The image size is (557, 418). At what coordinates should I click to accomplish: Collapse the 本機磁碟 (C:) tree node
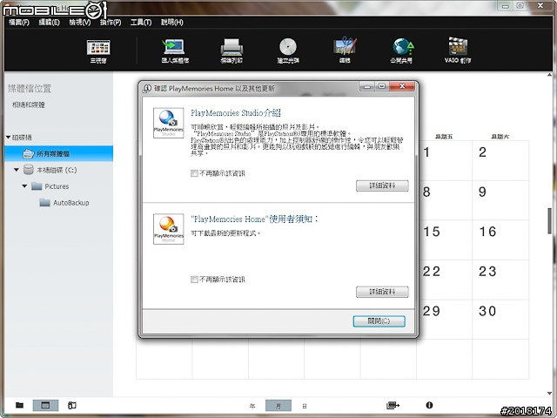point(17,170)
